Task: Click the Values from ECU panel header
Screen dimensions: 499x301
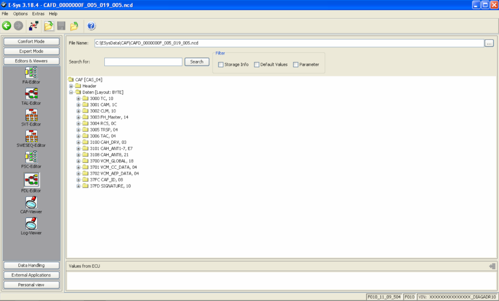Action: (x=281, y=266)
